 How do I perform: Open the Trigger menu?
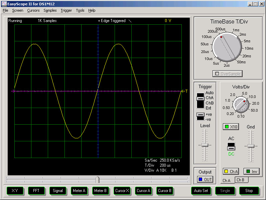point(66,10)
